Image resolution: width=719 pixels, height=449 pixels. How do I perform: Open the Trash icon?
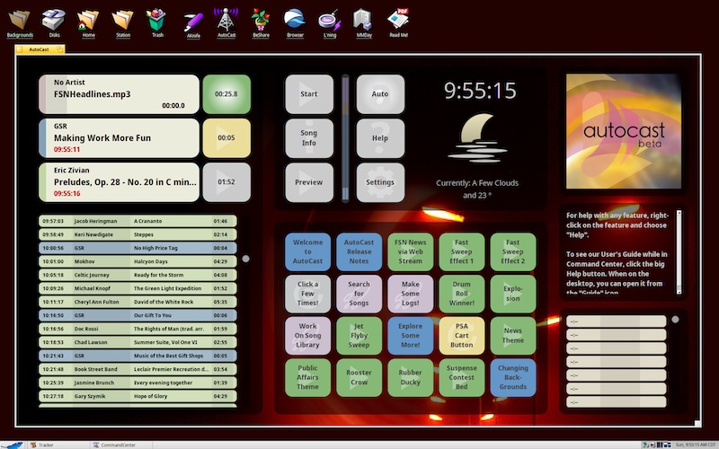(156, 23)
